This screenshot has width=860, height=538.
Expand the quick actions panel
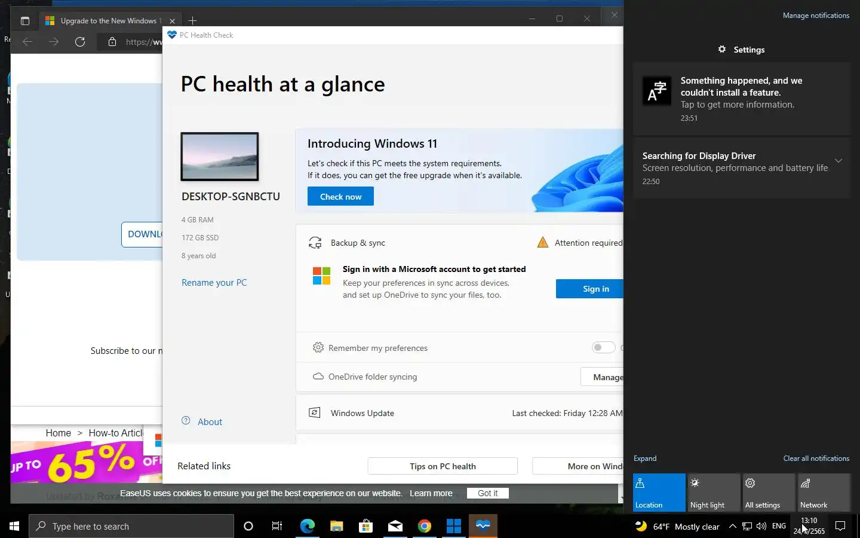[645, 458]
